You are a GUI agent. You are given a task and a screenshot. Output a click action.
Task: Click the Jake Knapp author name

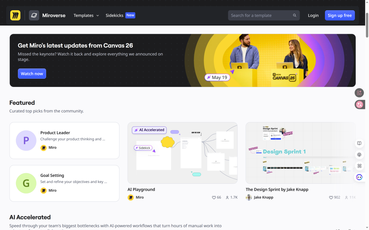263,198
